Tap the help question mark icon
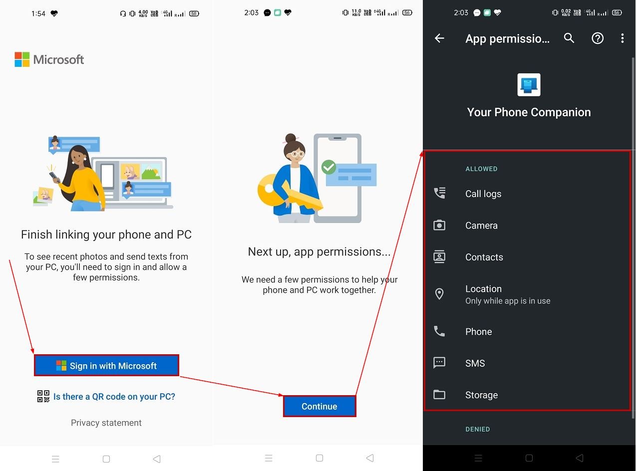This screenshot has height=471, width=636. click(x=597, y=38)
